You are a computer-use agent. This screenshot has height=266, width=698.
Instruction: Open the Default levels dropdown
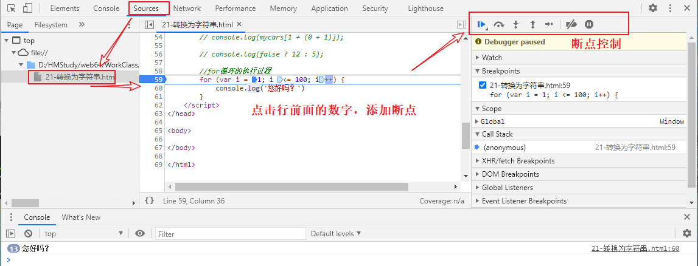click(336, 234)
